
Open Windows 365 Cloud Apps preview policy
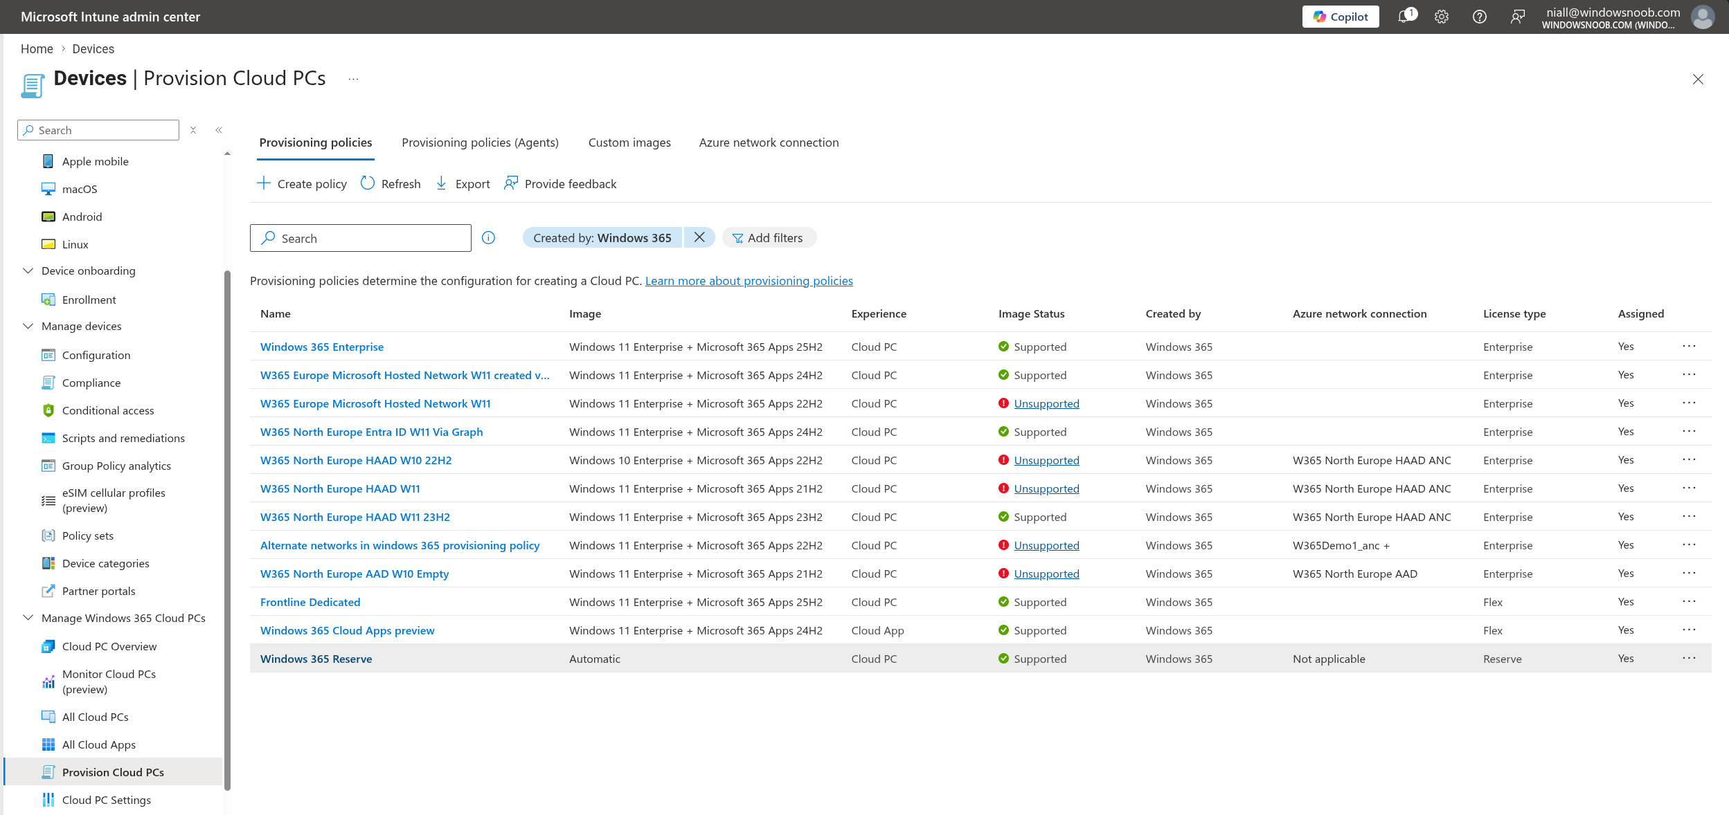(348, 630)
